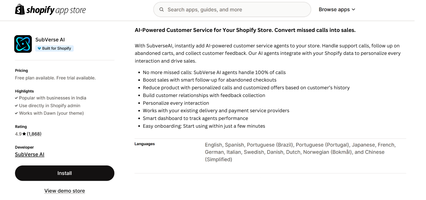Click checkmark beside Use directly in Shopify admin
This screenshot has width=426, height=200.
click(16, 106)
